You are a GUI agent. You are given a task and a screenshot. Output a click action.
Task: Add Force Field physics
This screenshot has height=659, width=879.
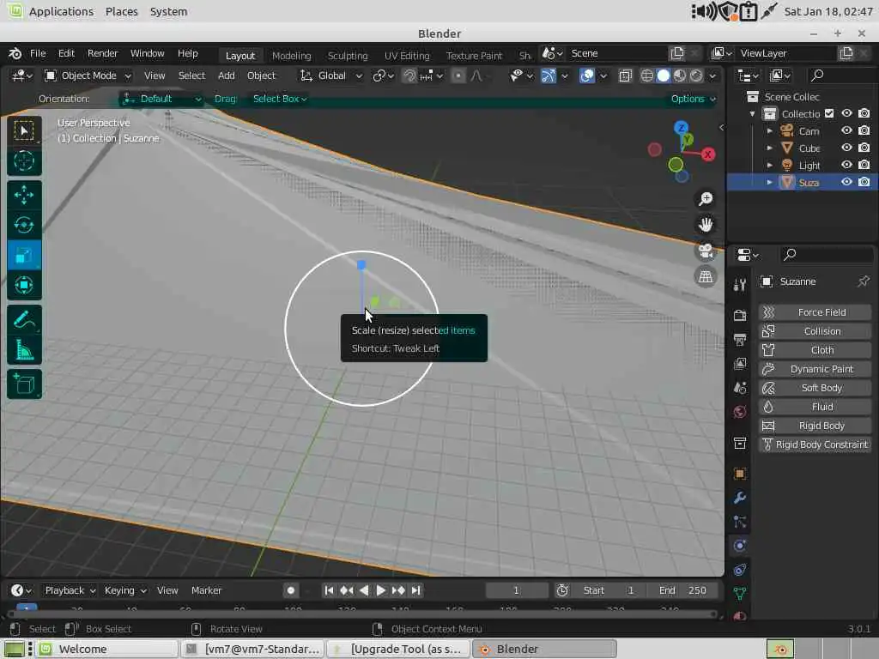(x=815, y=312)
